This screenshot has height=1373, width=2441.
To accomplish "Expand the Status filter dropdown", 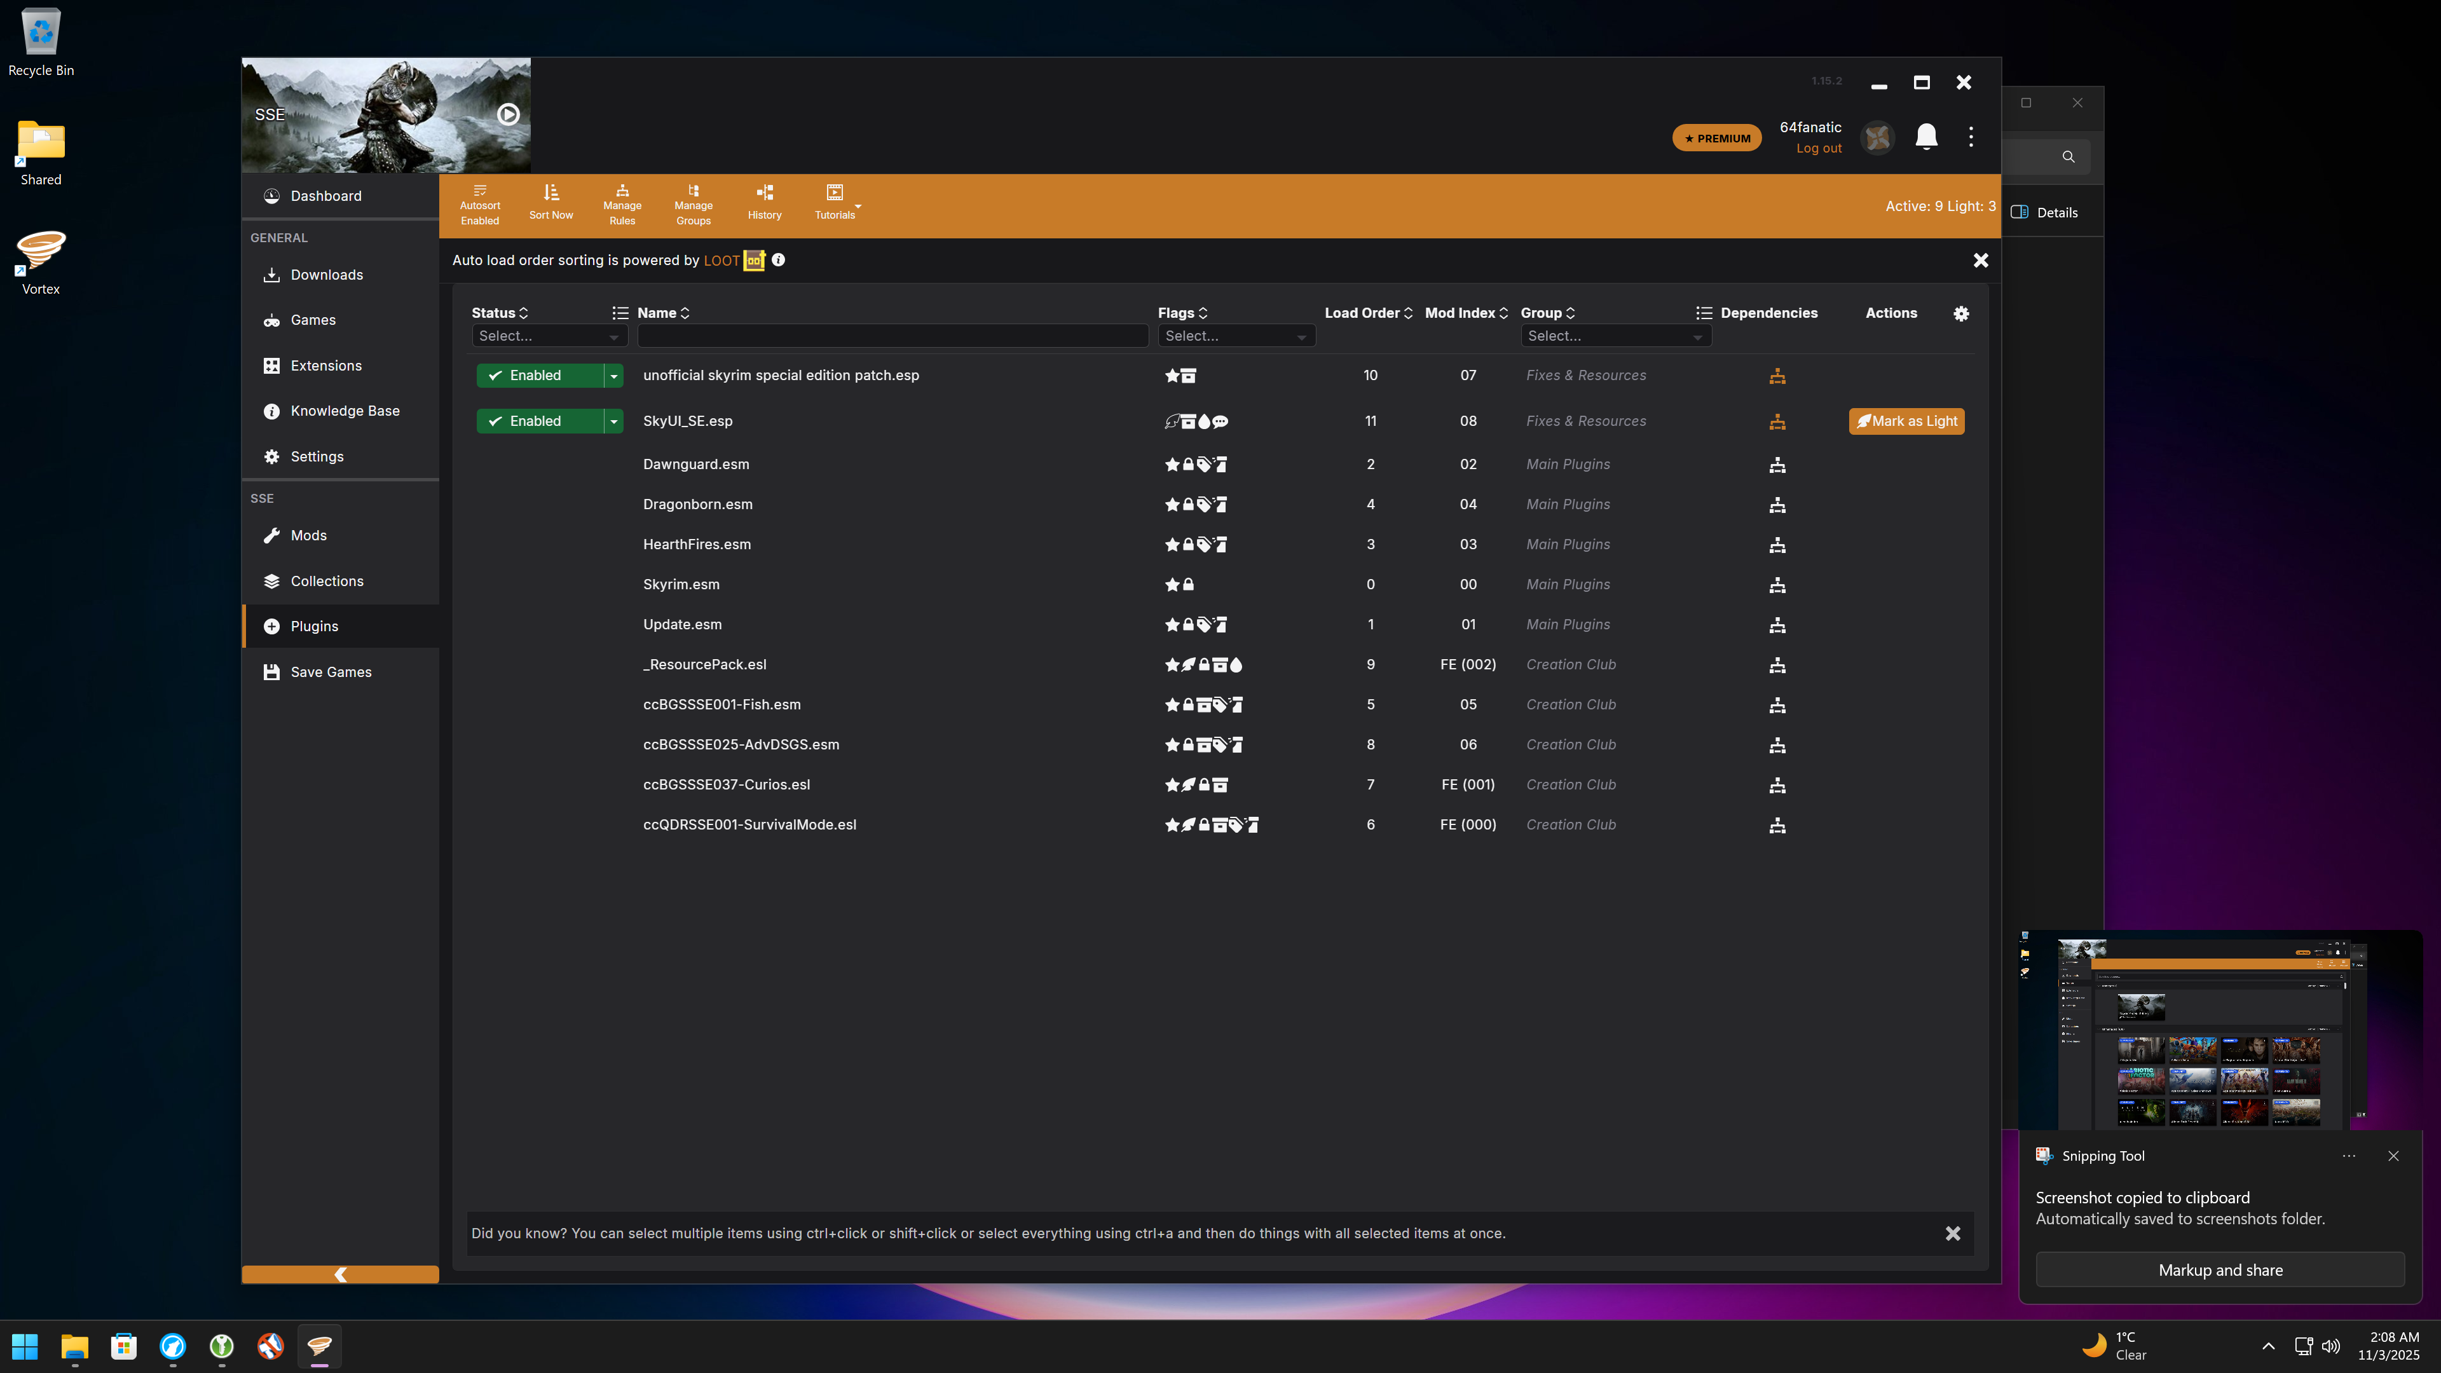I will (549, 336).
